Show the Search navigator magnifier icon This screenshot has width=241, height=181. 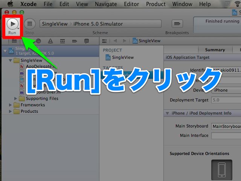38,41
